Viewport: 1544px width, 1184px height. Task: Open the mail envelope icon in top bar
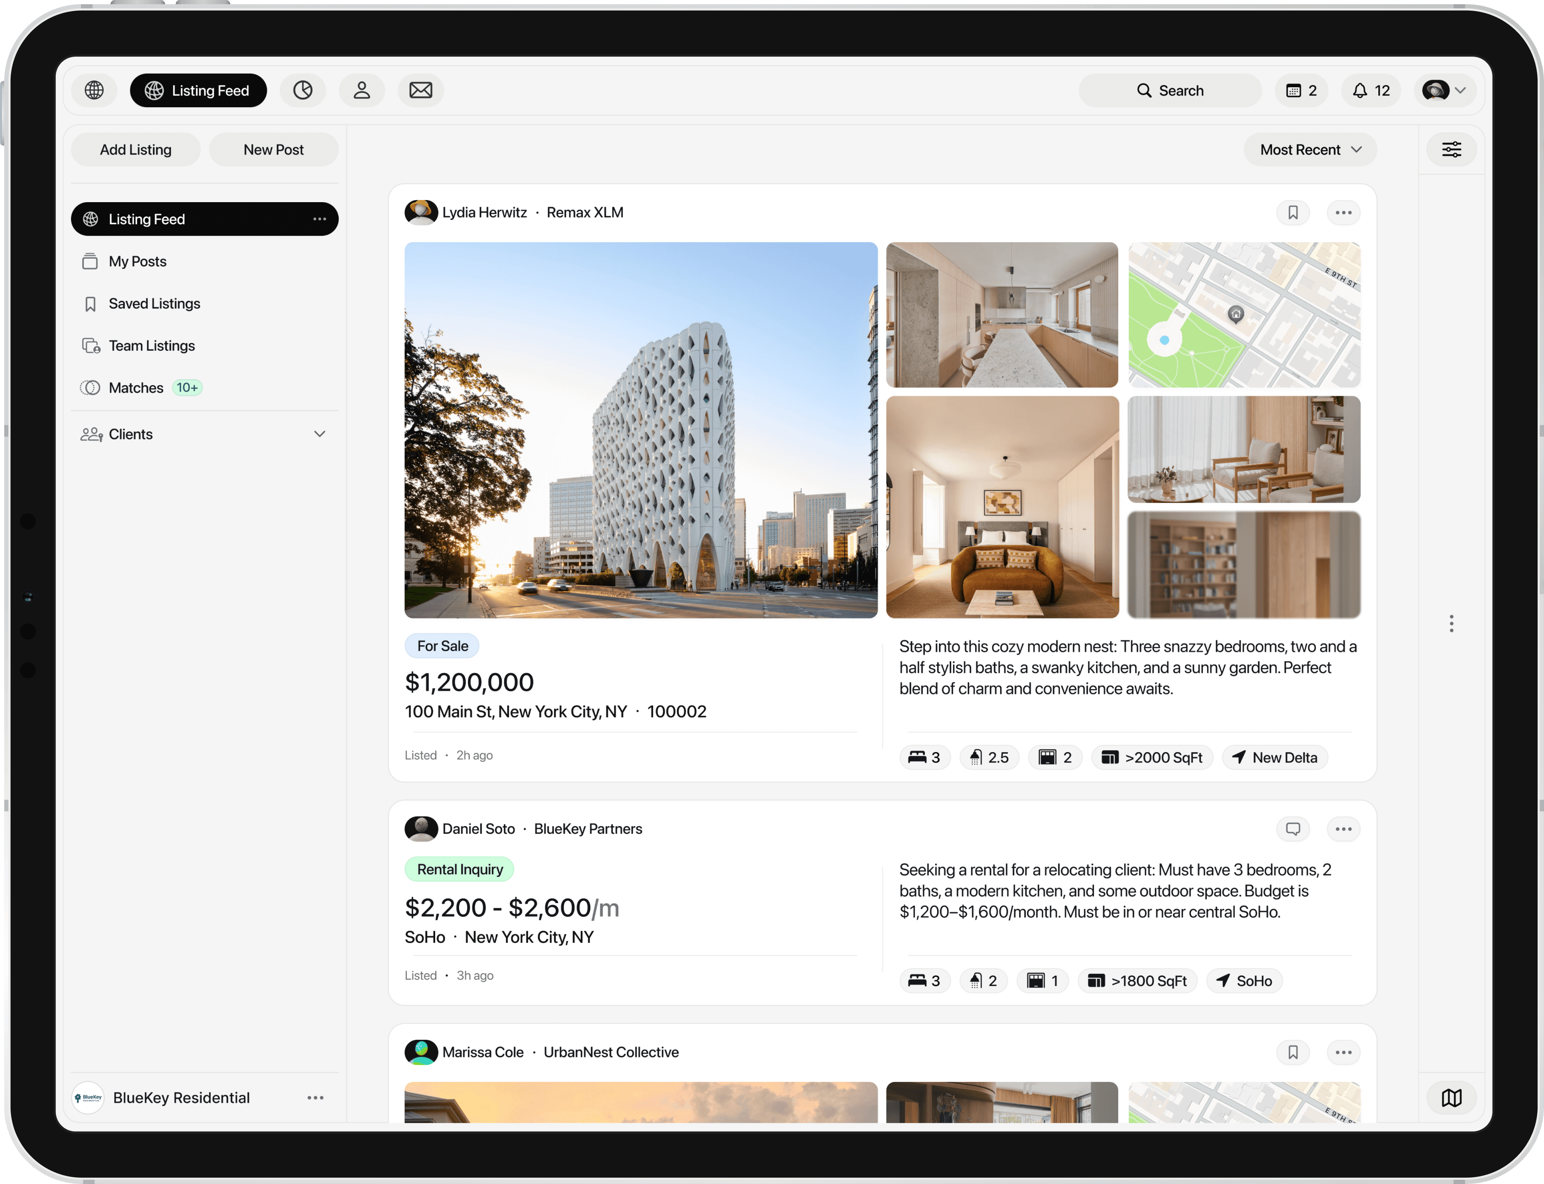[x=420, y=90]
